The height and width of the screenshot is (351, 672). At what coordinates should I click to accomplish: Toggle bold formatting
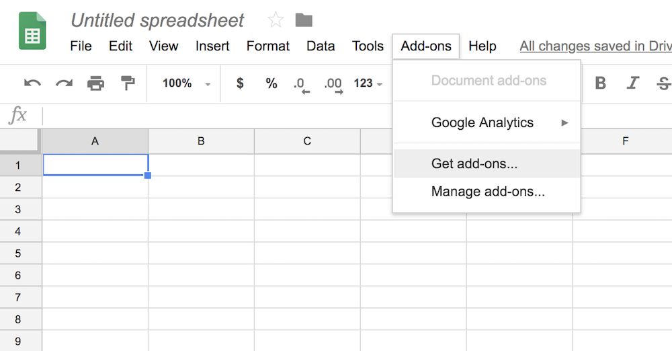(601, 83)
